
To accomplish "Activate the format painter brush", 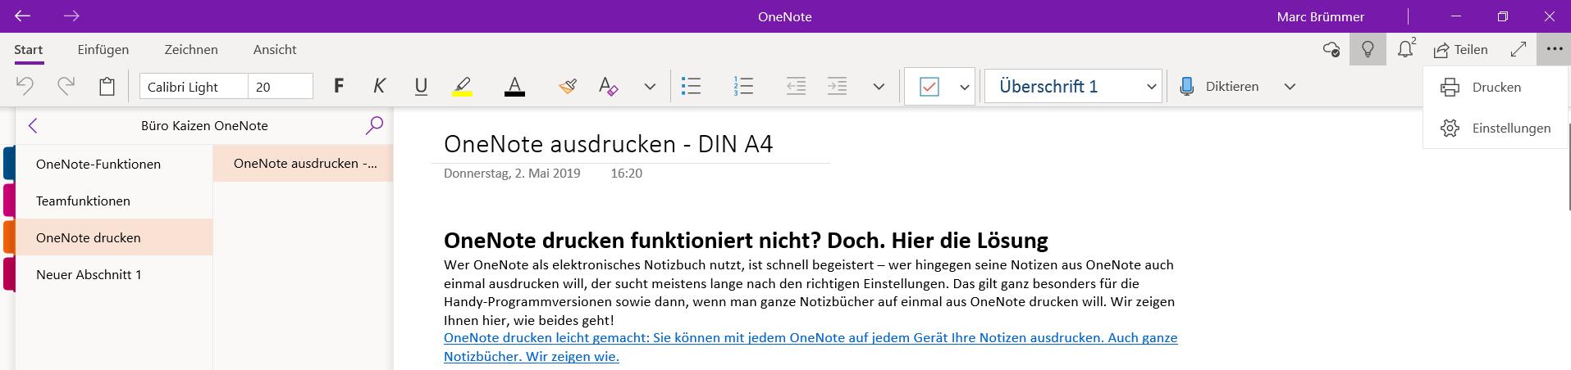I will 568,86.
